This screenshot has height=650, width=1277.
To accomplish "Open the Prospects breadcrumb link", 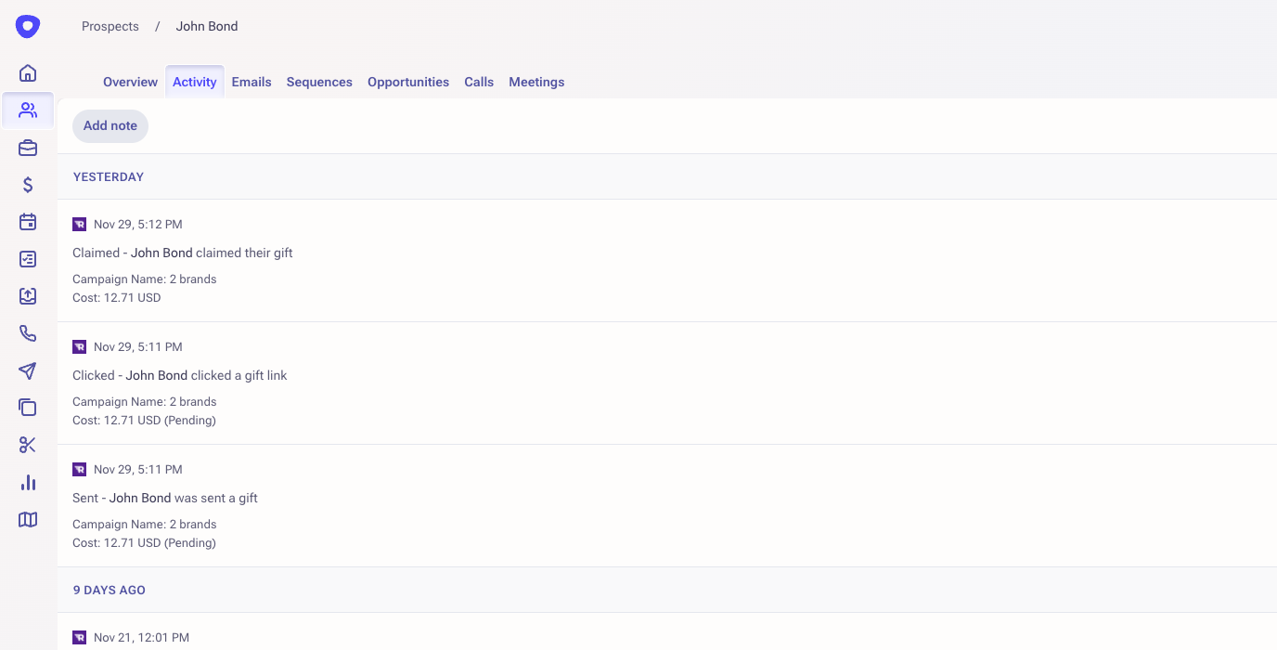I will [110, 26].
